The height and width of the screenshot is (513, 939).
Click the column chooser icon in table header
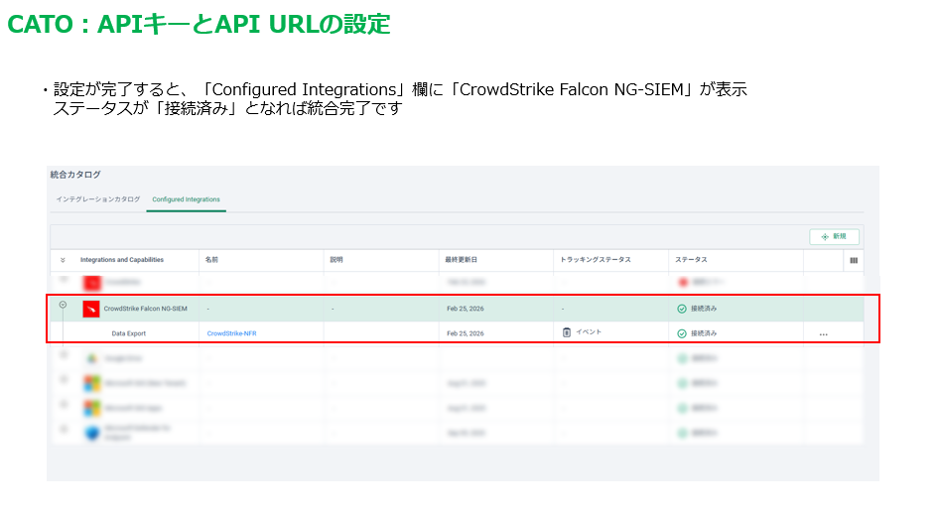(853, 260)
